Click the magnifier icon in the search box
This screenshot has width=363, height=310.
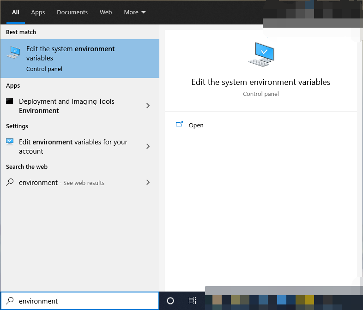click(x=10, y=301)
